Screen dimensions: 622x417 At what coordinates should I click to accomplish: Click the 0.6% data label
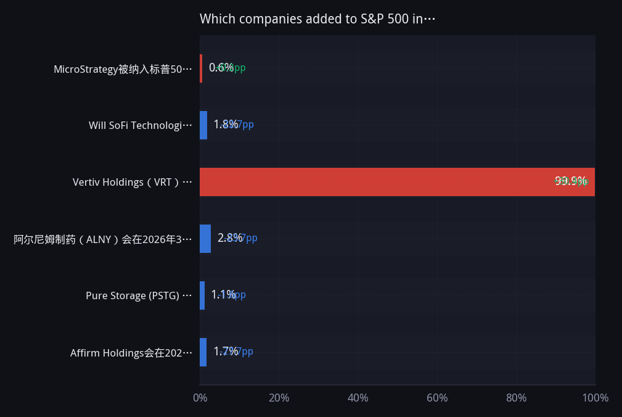(x=221, y=67)
